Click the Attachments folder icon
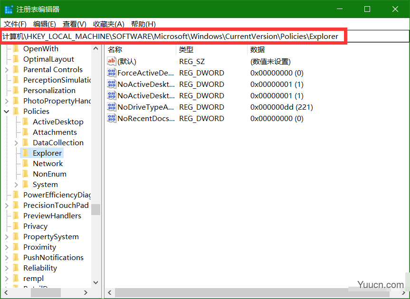Viewport: 410px width, 299px height. point(26,132)
